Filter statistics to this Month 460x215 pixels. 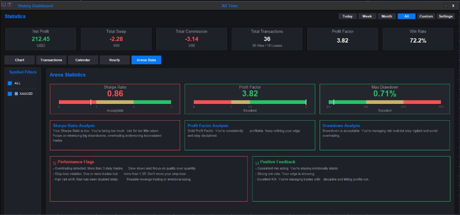tap(387, 16)
